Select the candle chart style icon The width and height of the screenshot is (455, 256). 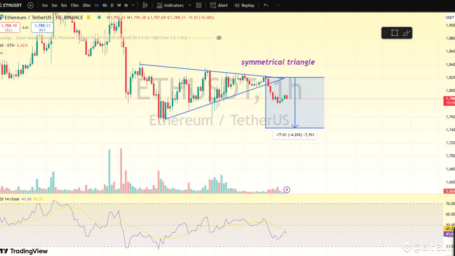(x=144, y=5)
